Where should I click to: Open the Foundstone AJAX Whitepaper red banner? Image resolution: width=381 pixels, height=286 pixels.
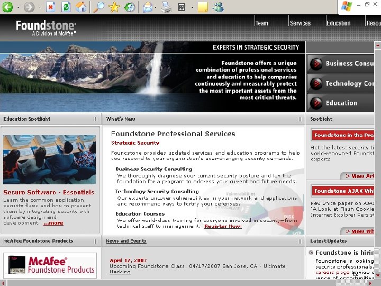click(x=343, y=191)
